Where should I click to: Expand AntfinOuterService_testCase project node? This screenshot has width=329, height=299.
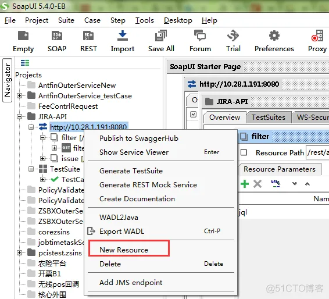coord(20,96)
